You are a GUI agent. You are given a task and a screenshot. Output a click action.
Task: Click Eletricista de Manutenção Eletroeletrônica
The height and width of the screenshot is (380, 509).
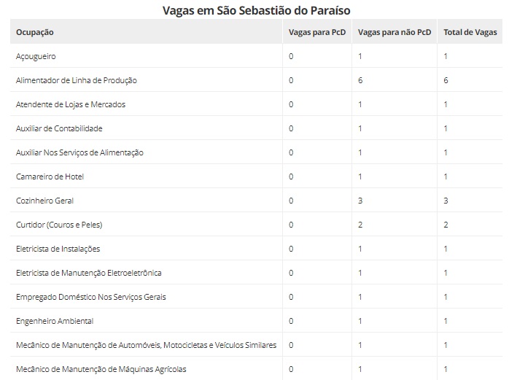point(89,273)
